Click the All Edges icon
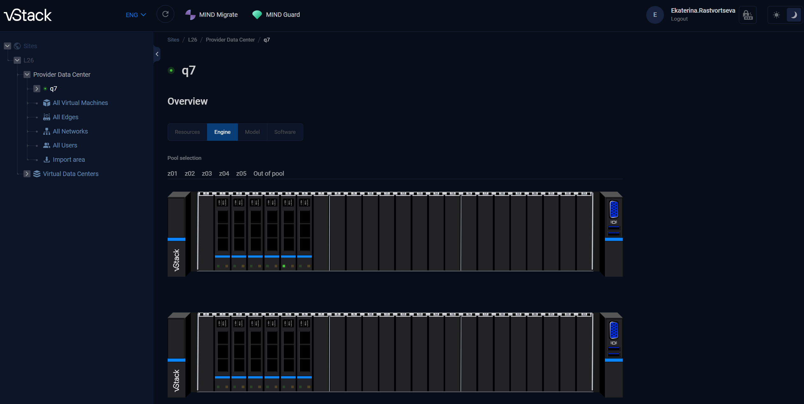 pyautogui.click(x=47, y=117)
